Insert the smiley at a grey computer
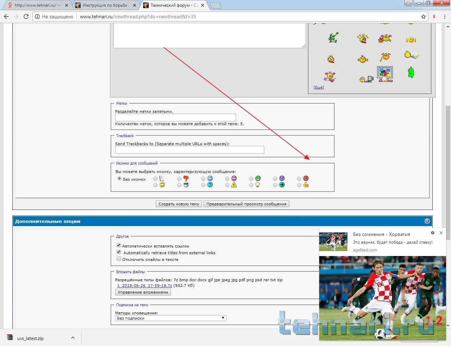 [x=366, y=79]
